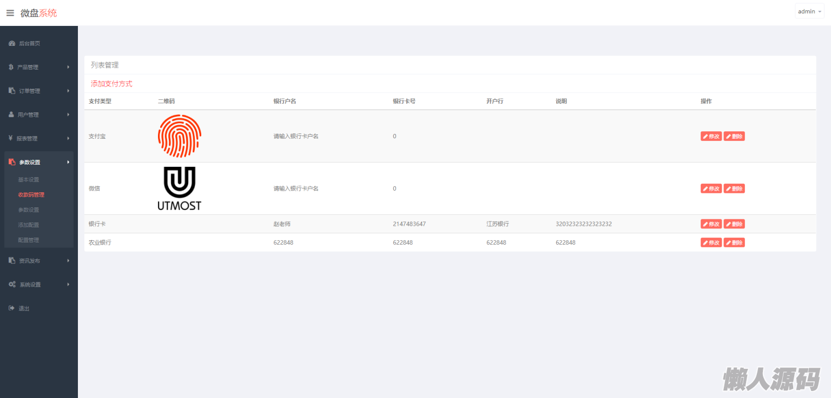Open the admin account dropdown
831x398 pixels.
(809, 11)
